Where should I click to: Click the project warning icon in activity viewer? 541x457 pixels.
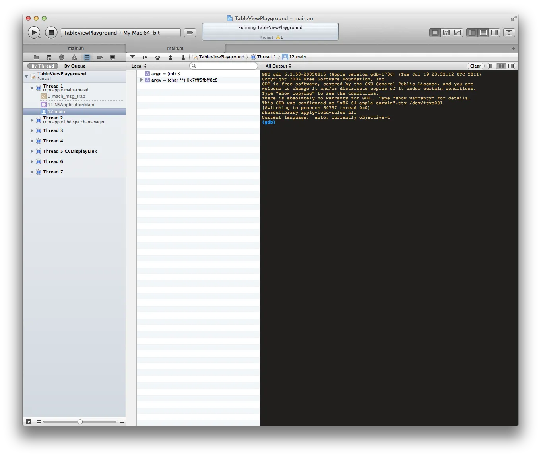tap(278, 37)
